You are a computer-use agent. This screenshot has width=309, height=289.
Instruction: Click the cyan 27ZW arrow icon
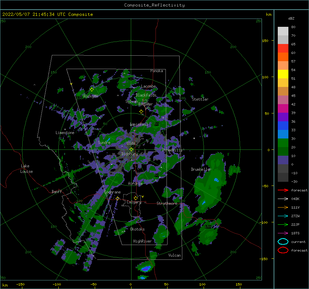(283, 216)
